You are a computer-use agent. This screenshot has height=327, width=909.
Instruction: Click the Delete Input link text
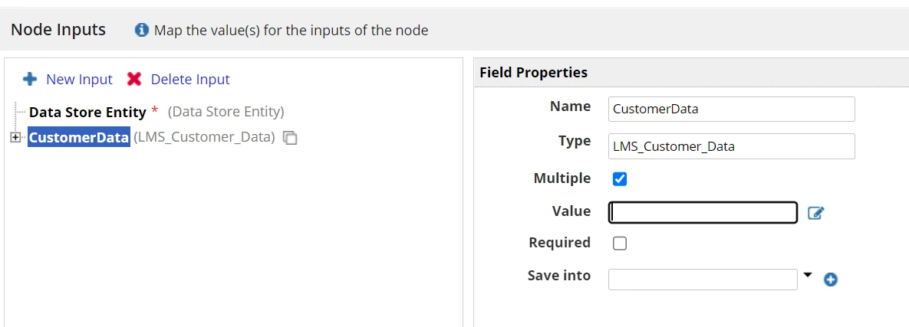[190, 80]
